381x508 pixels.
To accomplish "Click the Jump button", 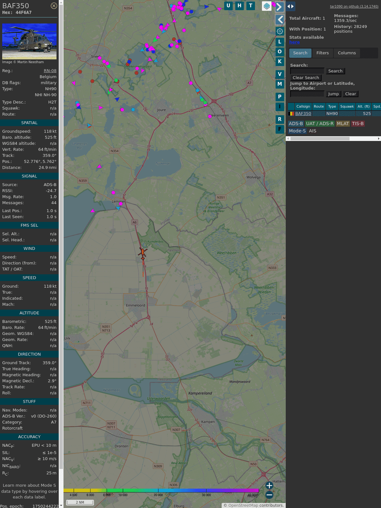I will [333, 94].
